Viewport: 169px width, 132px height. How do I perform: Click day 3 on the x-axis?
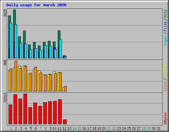click(21, 128)
